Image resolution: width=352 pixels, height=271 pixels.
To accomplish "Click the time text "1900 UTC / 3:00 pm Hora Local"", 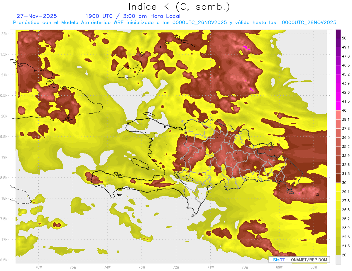I will [x=133, y=16].
